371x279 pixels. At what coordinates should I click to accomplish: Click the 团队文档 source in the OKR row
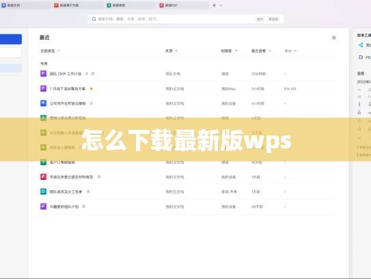[173, 74]
